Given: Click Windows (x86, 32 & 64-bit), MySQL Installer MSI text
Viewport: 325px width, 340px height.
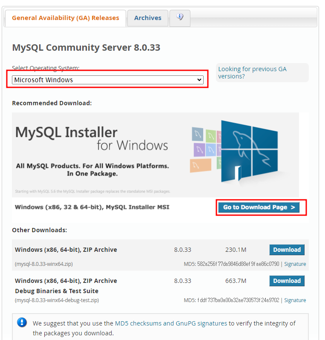Looking at the screenshot, I should [x=92, y=207].
